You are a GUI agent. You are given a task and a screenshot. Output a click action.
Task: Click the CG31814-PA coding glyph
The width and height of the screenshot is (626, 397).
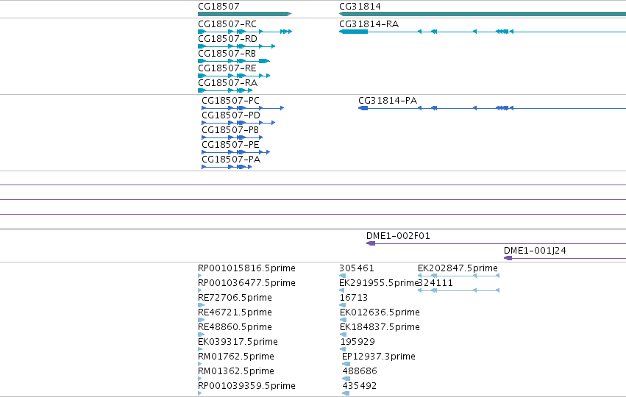click(x=492, y=108)
